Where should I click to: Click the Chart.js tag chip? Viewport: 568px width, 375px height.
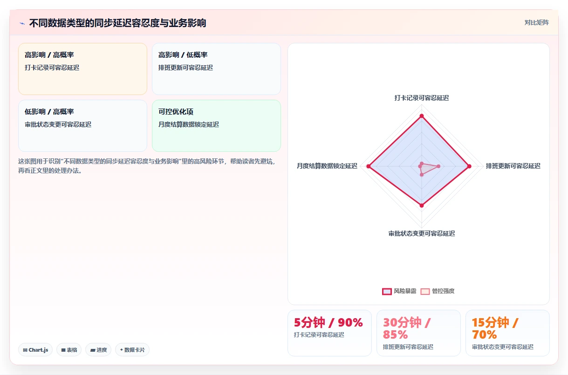(35, 350)
